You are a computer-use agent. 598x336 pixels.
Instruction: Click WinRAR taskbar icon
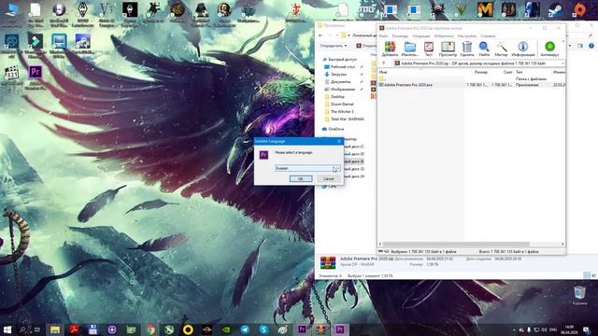pos(320,329)
